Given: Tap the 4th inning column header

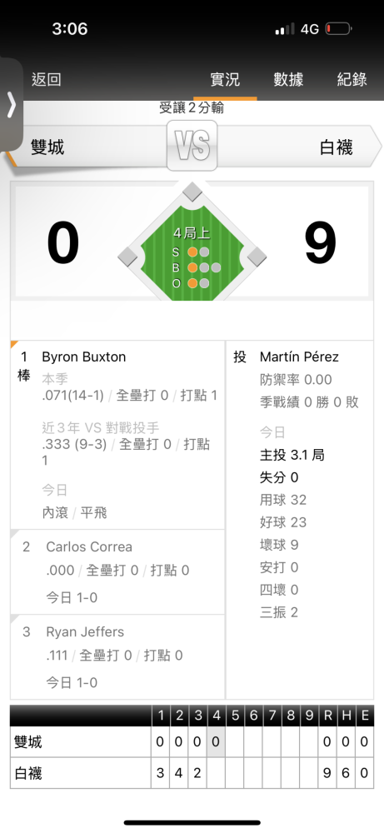Looking at the screenshot, I should pyautogui.click(x=217, y=716).
